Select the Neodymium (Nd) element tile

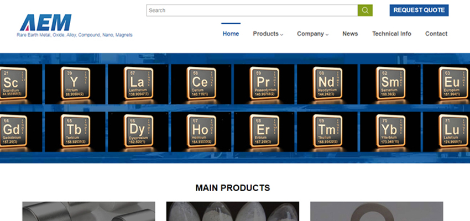click(322, 83)
